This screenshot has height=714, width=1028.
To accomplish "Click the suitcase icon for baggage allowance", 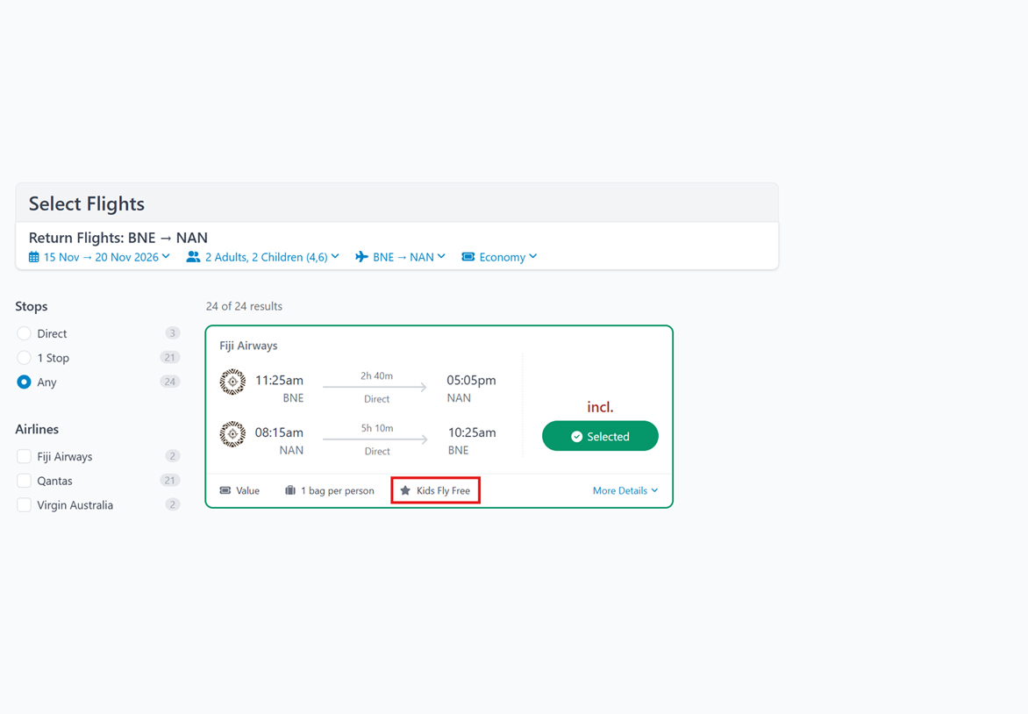I will tap(290, 491).
